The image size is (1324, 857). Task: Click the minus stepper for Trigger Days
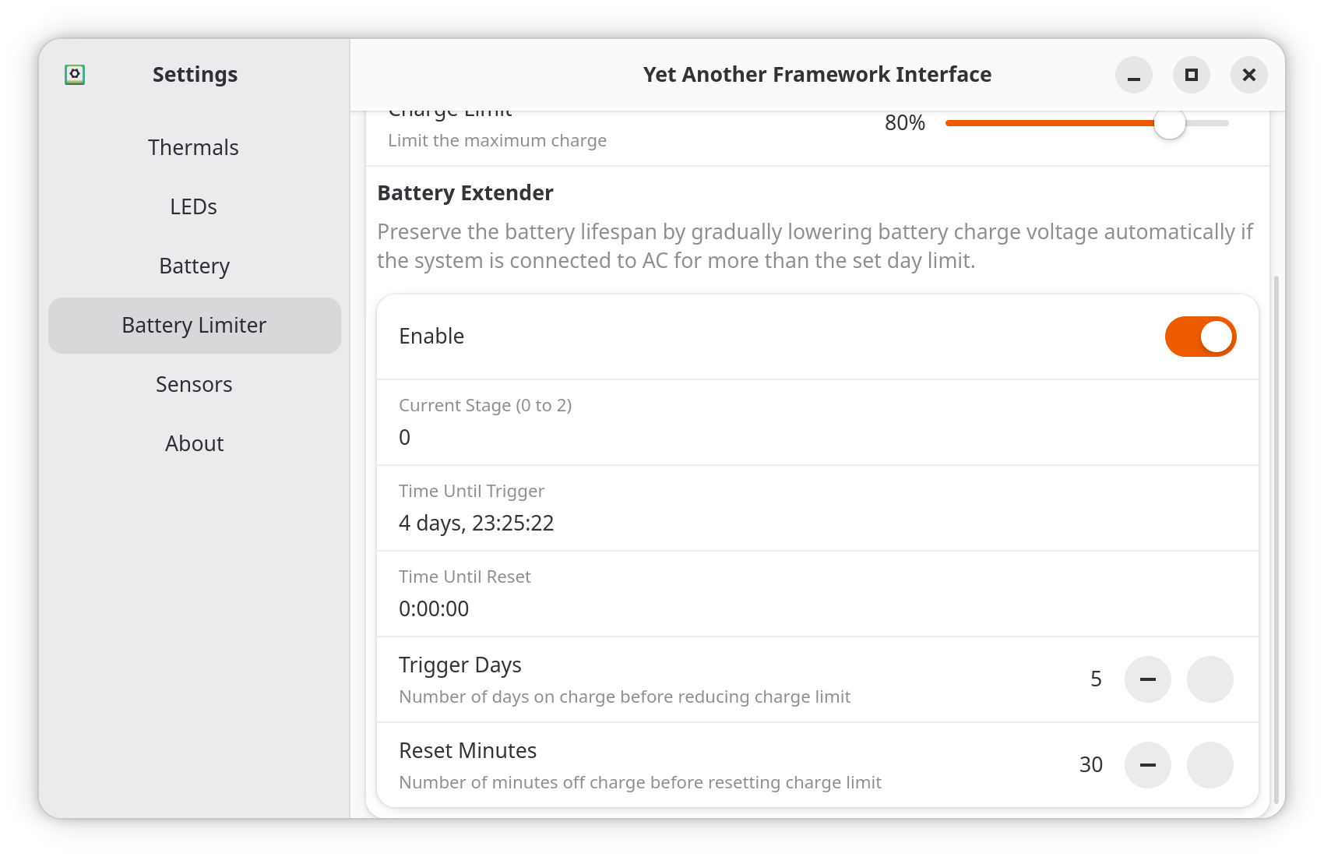click(x=1148, y=679)
